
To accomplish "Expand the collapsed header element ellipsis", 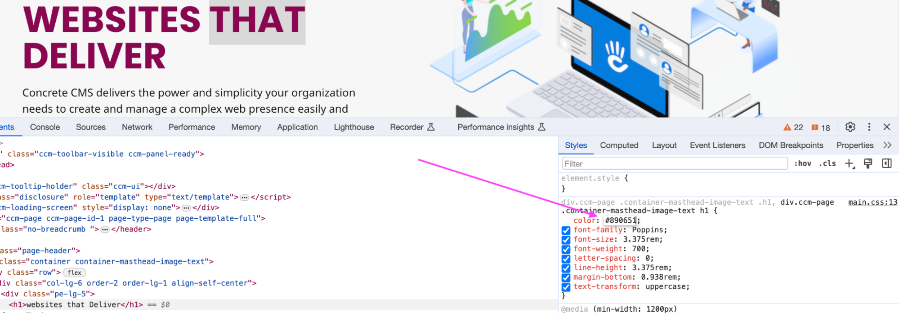I will click(x=105, y=229).
